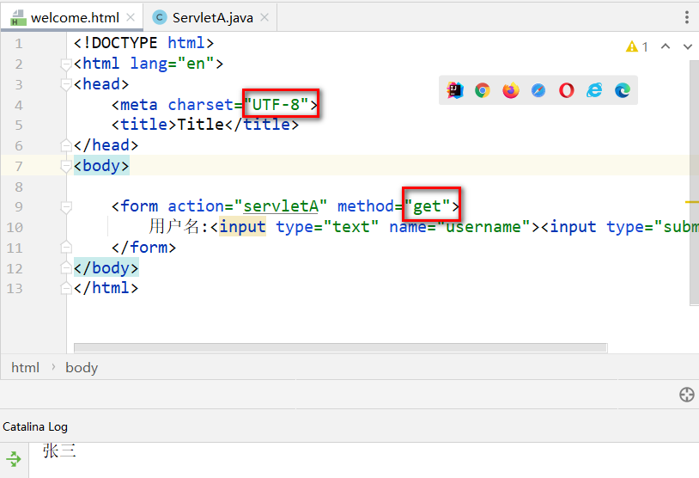
Task: Select the Catalina Log tab
Action: 35,426
